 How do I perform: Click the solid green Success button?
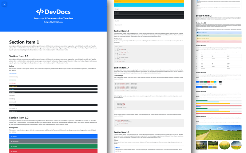(x=205, y=82)
